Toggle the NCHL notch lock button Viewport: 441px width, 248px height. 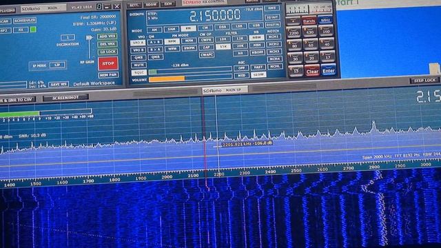275,66
